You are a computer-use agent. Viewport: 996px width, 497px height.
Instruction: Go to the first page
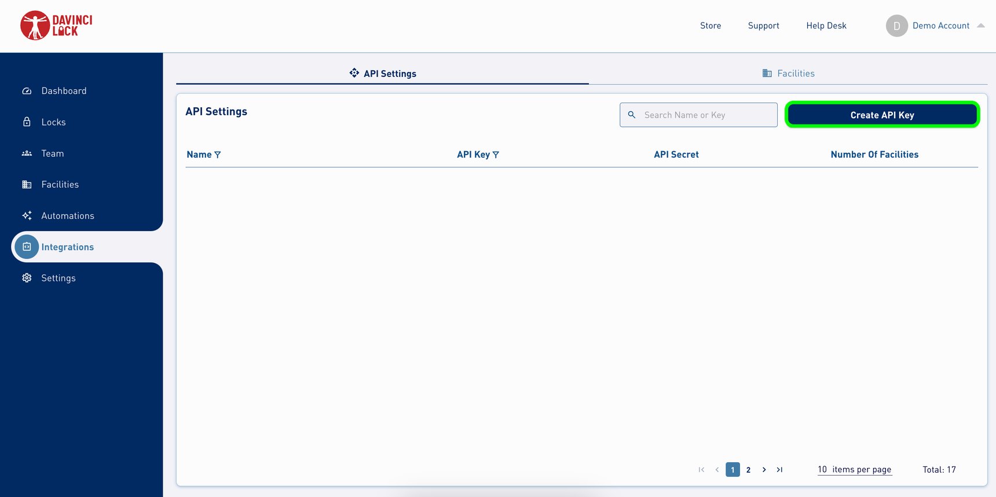(x=701, y=470)
